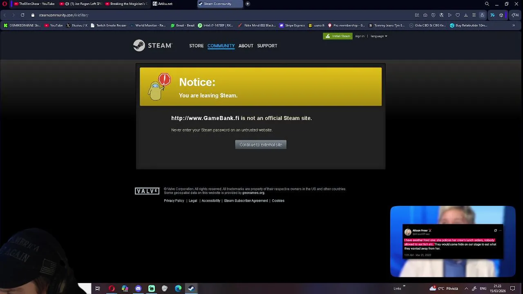Switch to Joe Rogan tab
This screenshot has height=294, width=523.
[80, 4]
